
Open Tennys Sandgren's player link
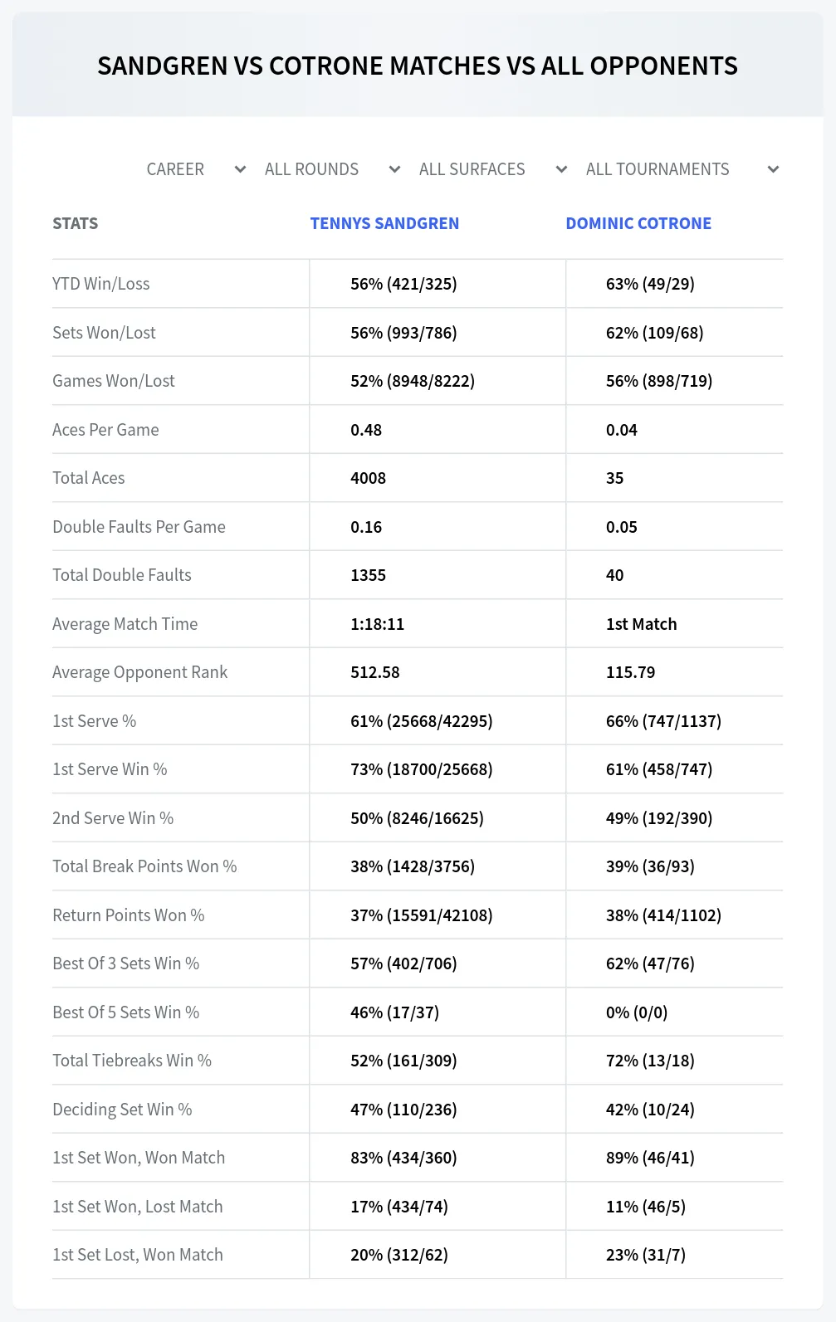(x=384, y=223)
